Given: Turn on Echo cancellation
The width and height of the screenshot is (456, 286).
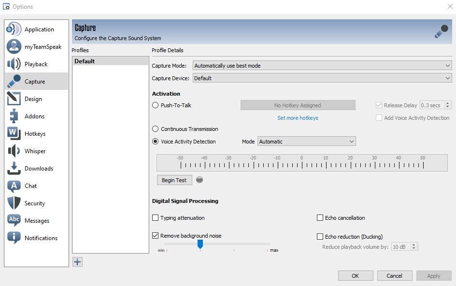Looking at the screenshot, I should pyautogui.click(x=320, y=218).
